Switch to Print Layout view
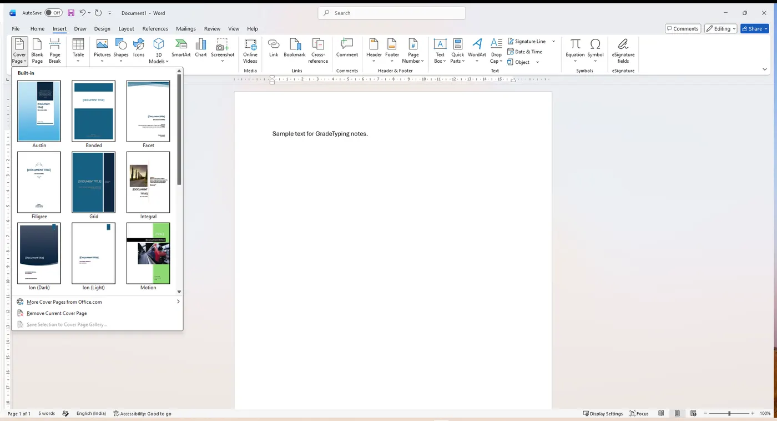This screenshot has width=777, height=421. (677, 413)
